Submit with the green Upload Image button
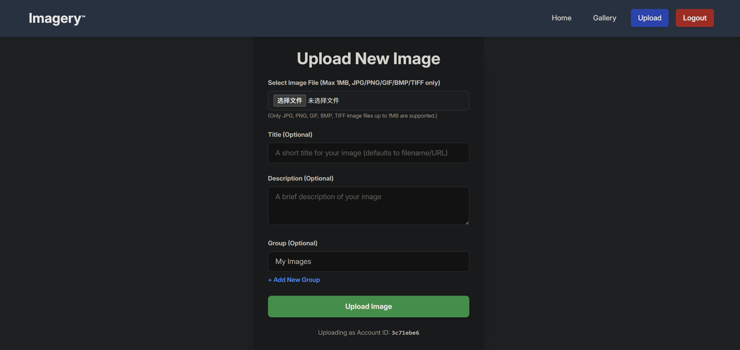The width and height of the screenshot is (740, 350). click(x=368, y=307)
